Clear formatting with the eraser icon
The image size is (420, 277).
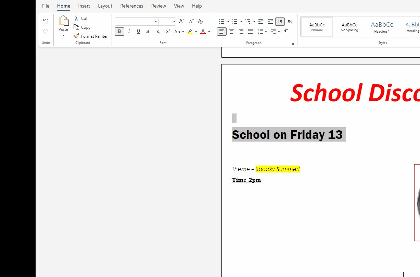click(201, 22)
